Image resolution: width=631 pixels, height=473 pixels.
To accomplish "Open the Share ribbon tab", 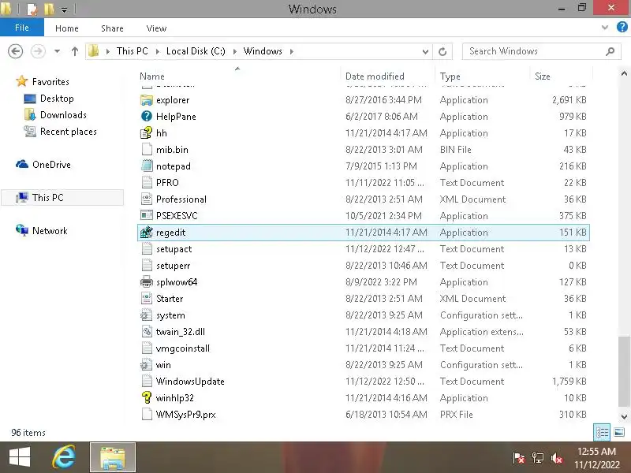I will 112,28.
